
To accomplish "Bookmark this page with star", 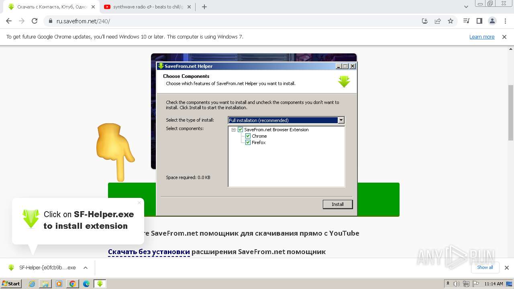I will (x=451, y=21).
